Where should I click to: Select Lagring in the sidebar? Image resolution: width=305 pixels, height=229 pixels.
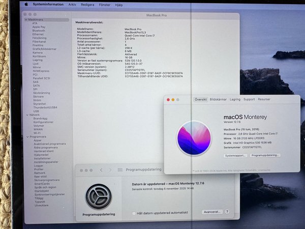pyautogui.click(x=38, y=60)
